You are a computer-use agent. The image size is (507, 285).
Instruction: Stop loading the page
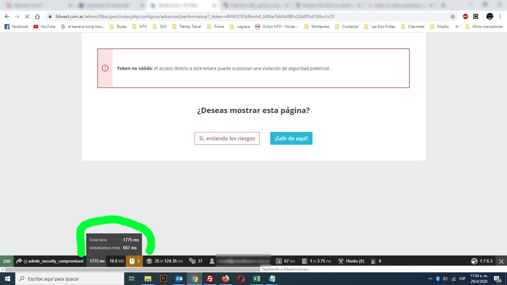tap(27, 16)
